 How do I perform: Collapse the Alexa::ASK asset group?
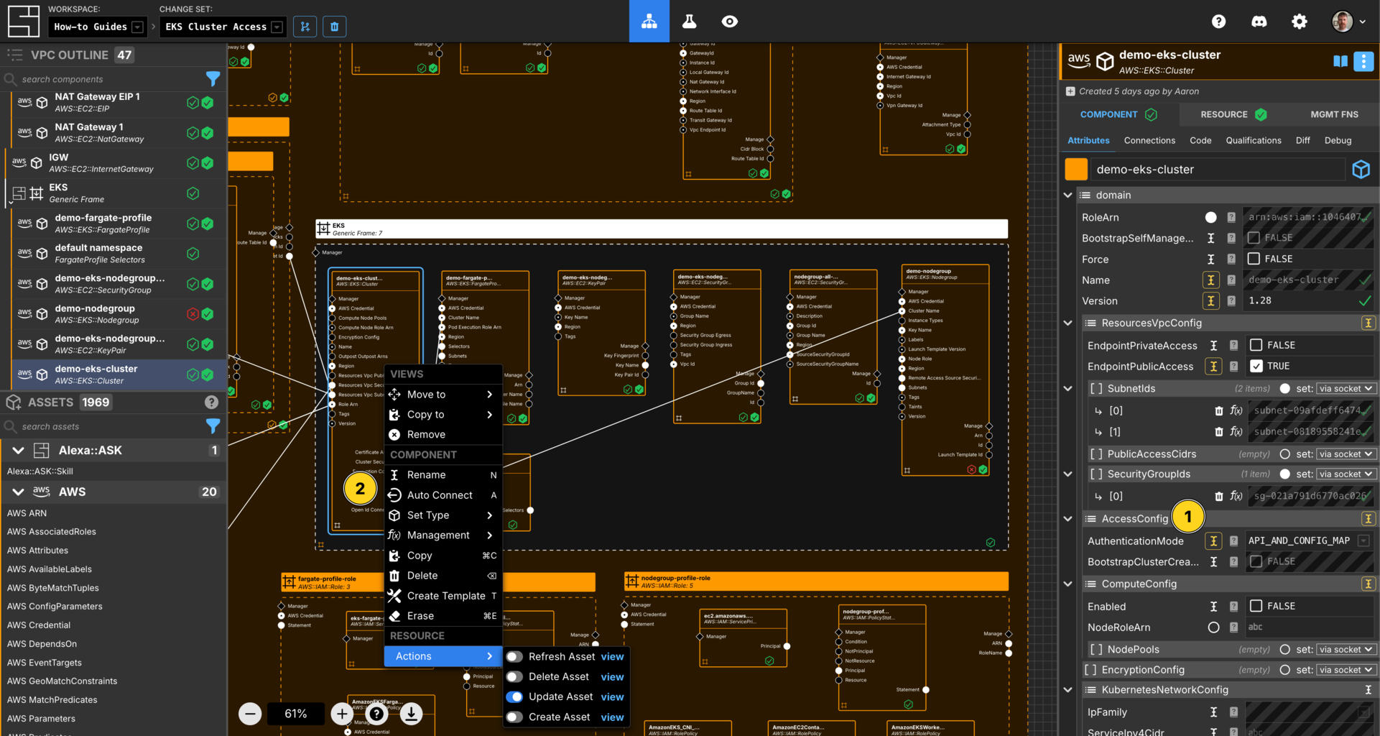(19, 451)
